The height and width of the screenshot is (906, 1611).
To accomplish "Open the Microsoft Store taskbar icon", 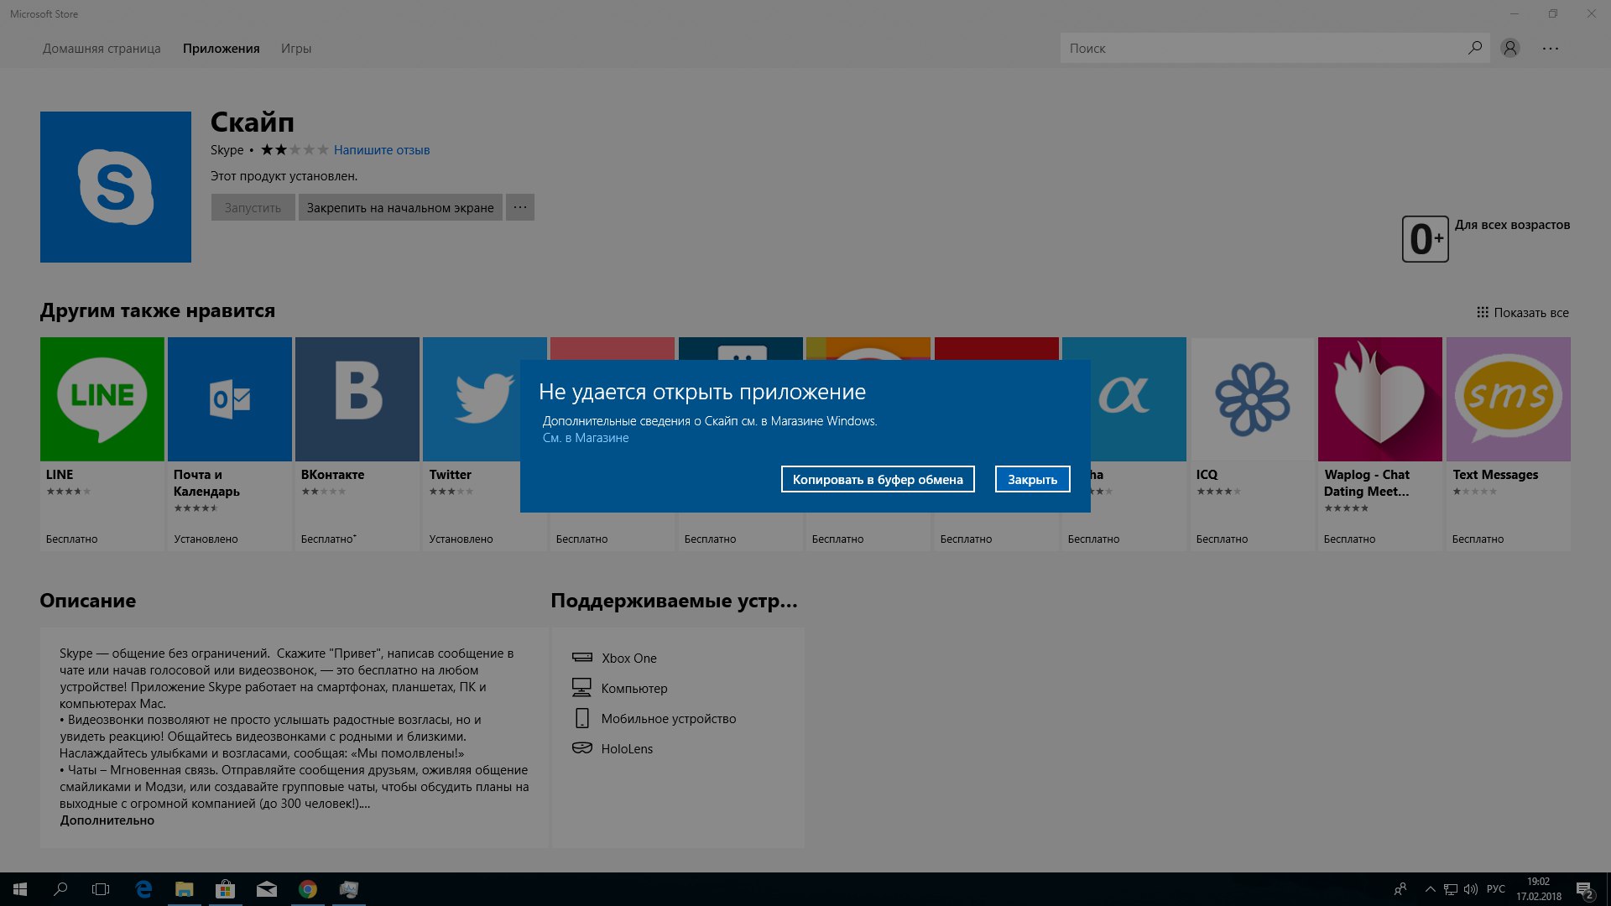I will point(225,889).
